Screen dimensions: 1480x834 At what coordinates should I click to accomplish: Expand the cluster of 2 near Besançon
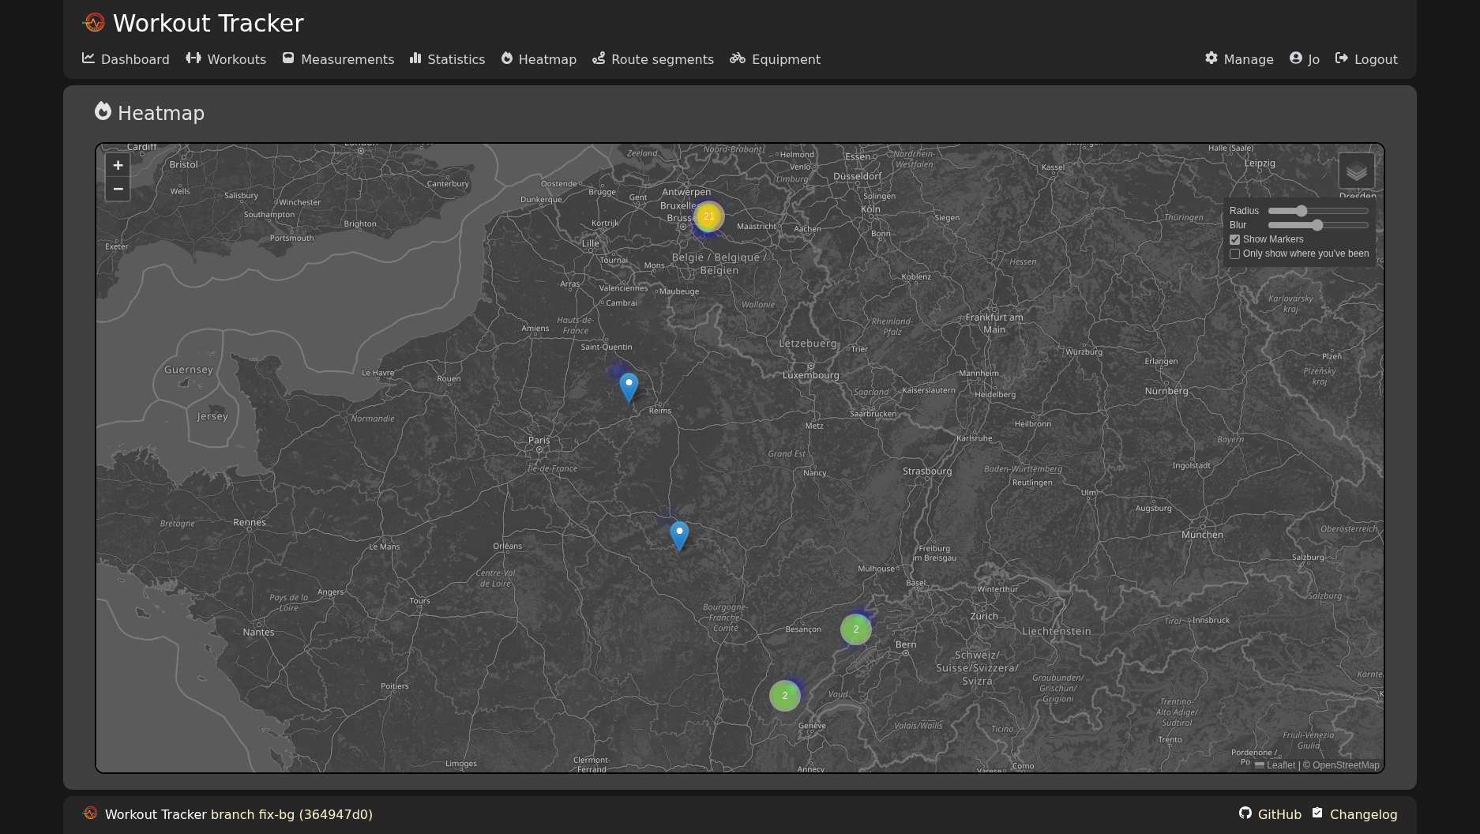pos(855,629)
